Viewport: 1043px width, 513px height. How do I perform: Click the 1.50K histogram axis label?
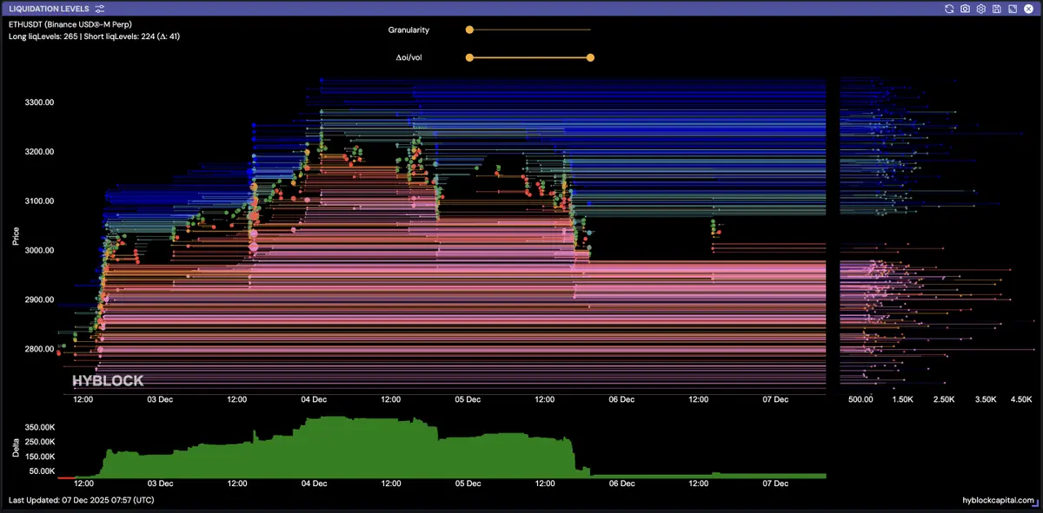902,400
